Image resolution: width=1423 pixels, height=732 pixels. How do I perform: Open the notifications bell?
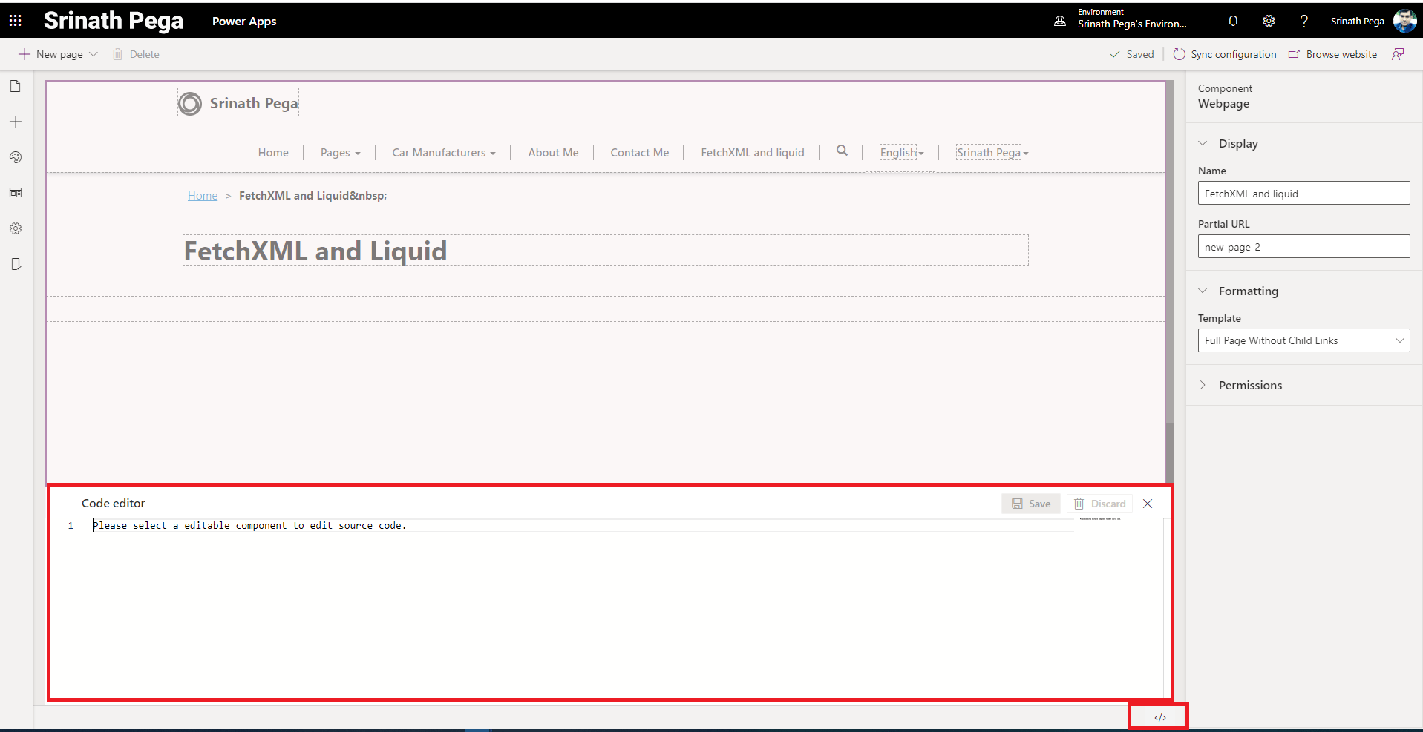coord(1233,20)
